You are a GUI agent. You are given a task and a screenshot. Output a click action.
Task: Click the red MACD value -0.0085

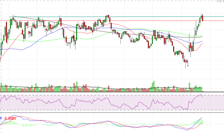10,118
